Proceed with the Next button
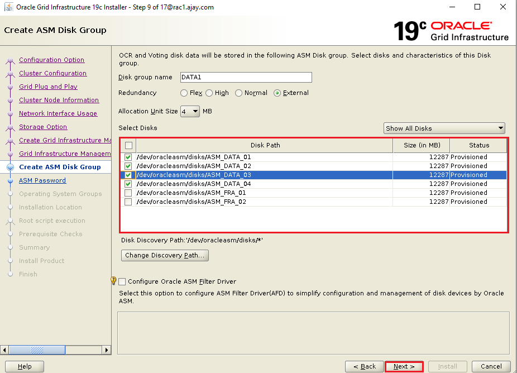The height and width of the screenshot is (373, 517). point(404,366)
